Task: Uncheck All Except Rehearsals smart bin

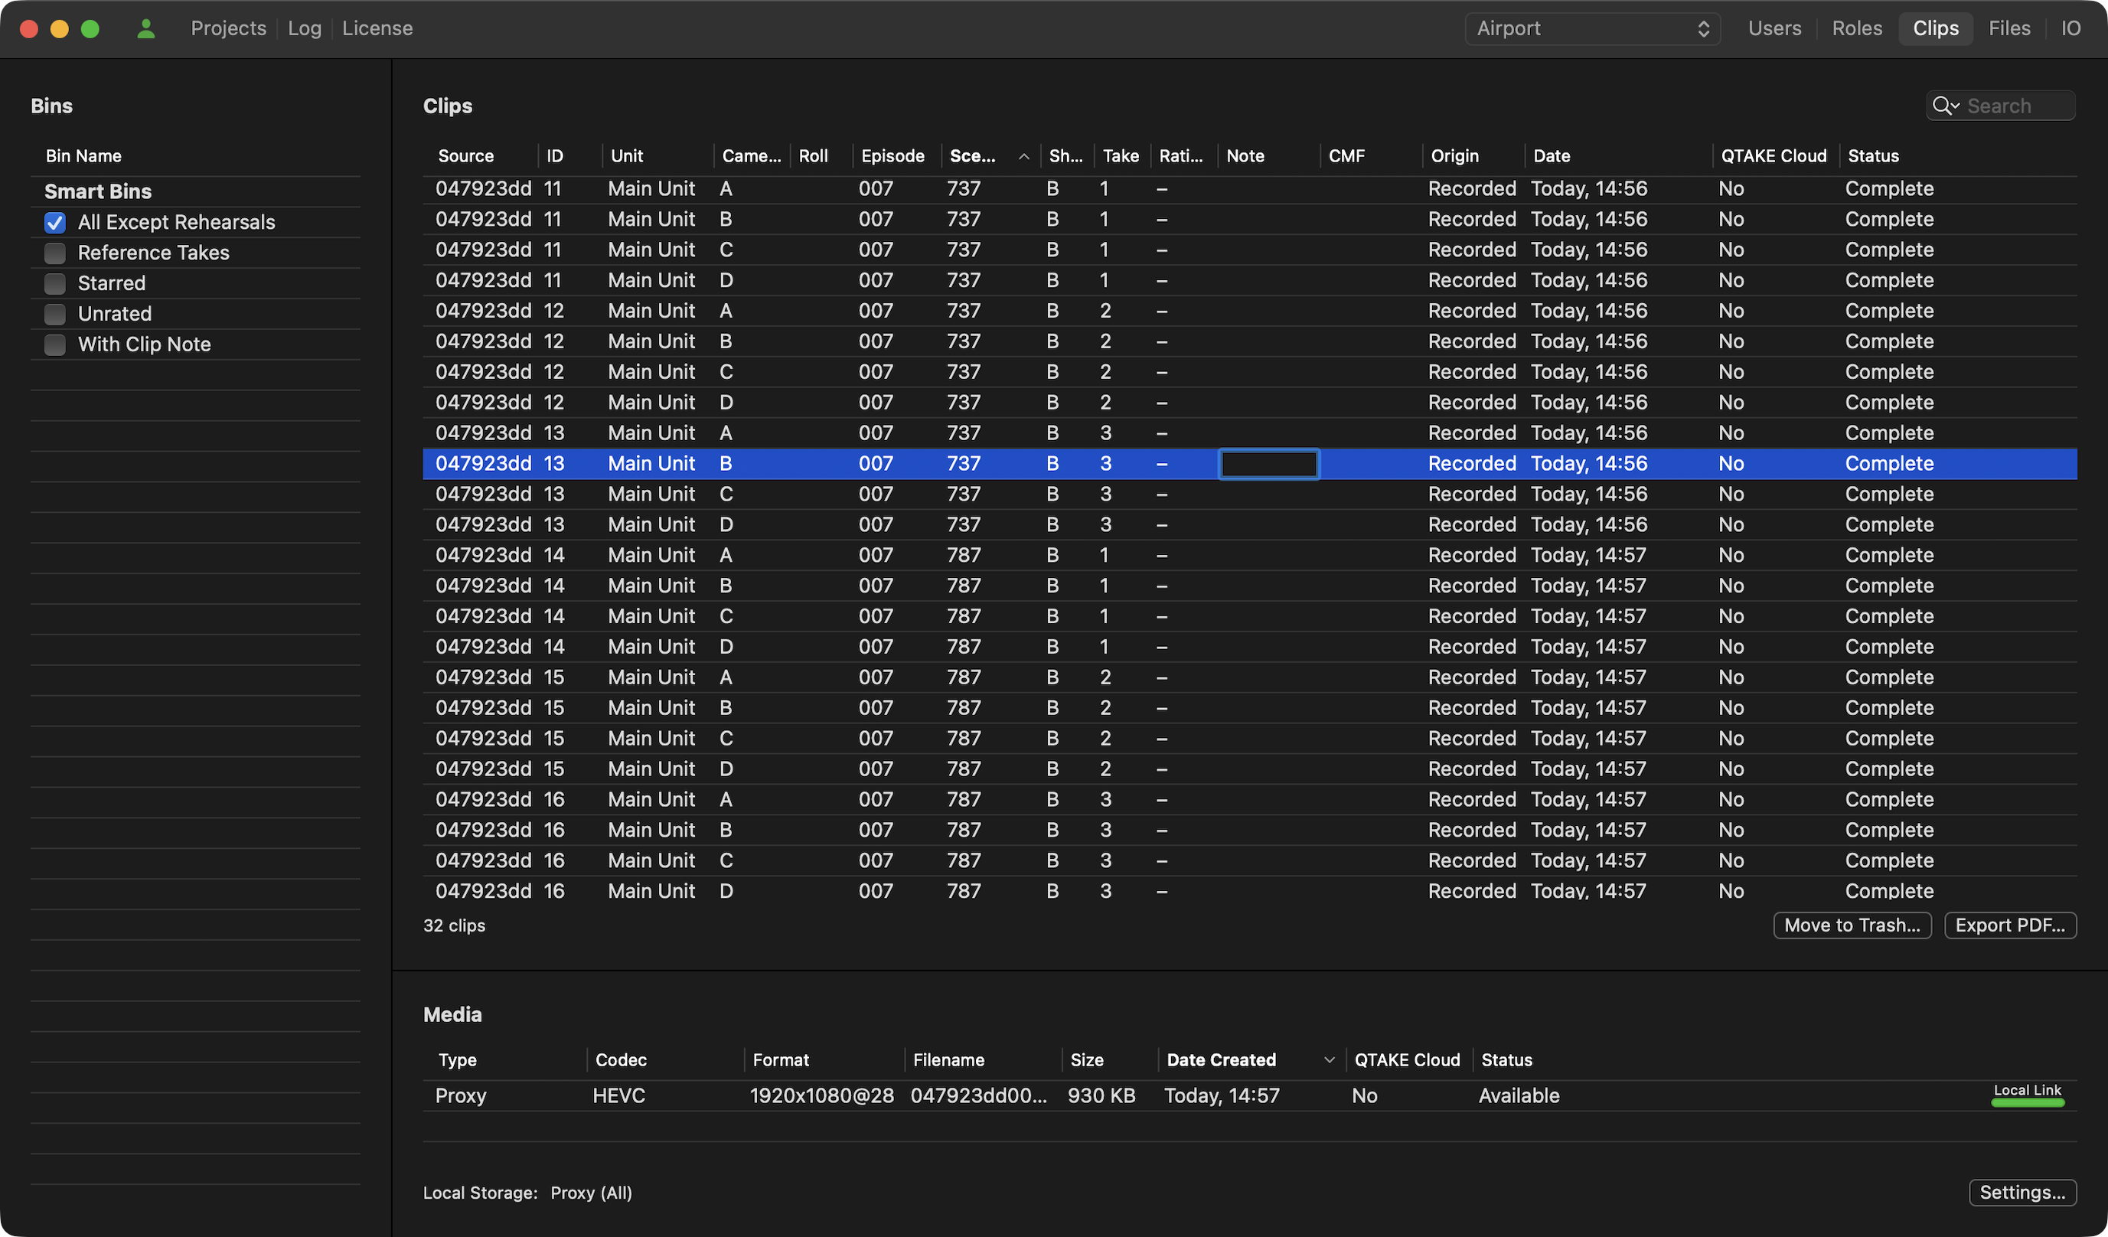Action: (55, 223)
